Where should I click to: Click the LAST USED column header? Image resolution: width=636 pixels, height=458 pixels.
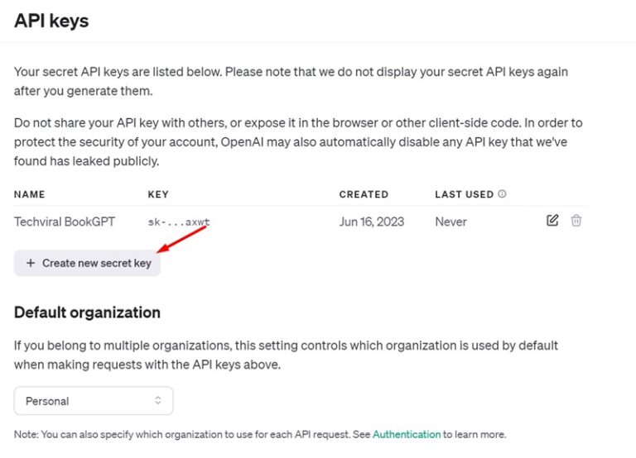coord(464,194)
